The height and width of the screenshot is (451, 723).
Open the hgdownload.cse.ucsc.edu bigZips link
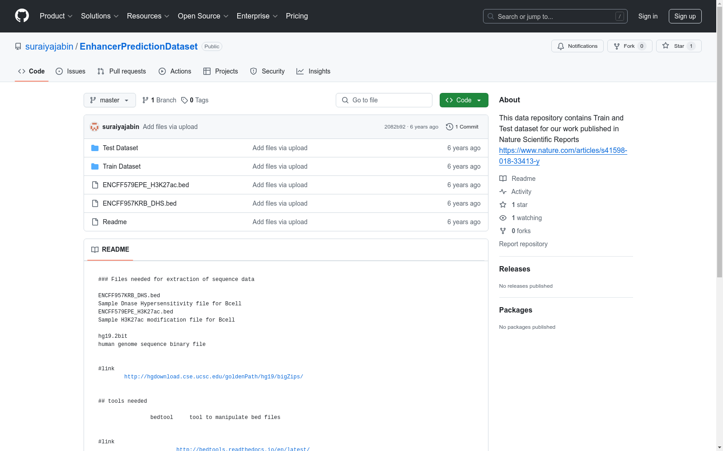(214, 377)
